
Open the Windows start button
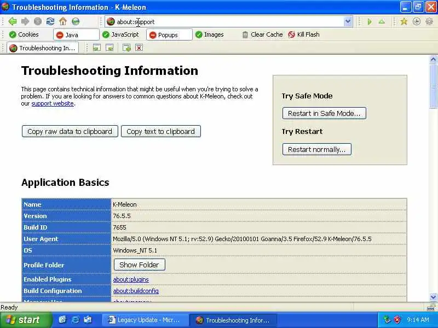pos(26,320)
